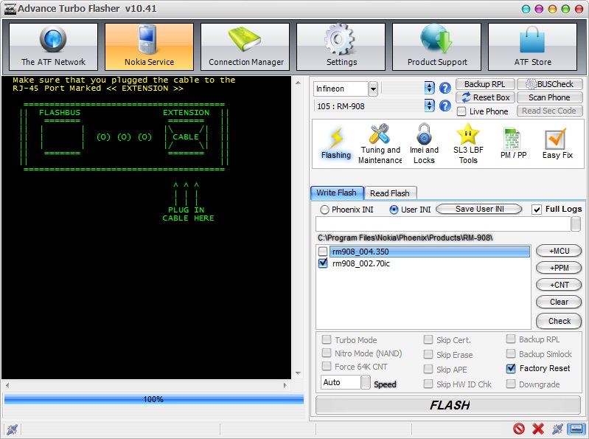Screen dimensions: 589x439
Task: Uncheck the rm908_002.70ic file checkbox
Action: click(x=323, y=263)
